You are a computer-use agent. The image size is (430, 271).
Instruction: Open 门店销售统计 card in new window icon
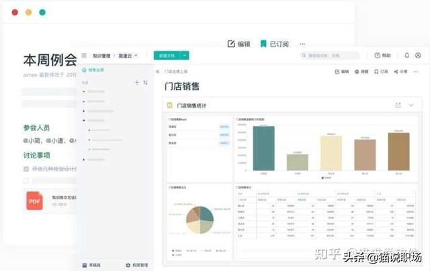point(398,105)
